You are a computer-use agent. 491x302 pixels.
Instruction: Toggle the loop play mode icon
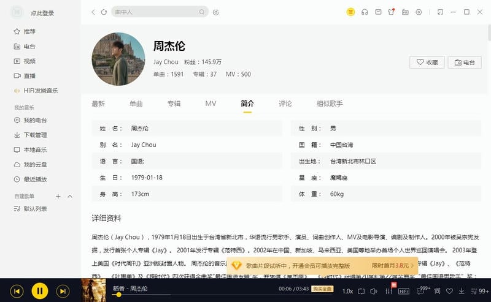361,292
